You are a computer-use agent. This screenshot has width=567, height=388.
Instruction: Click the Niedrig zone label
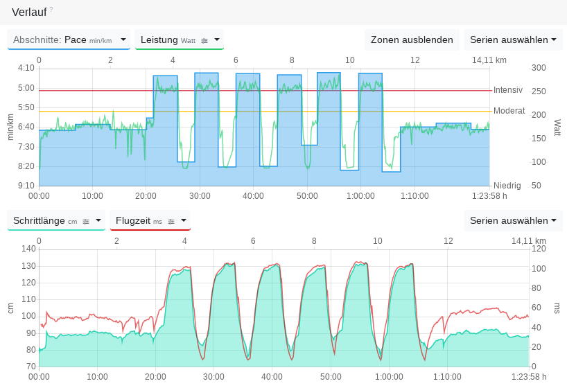click(x=507, y=186)
